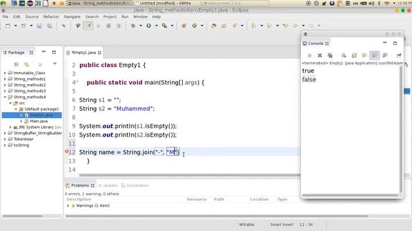412x231 pixels.
Task: Select the Empty1.java editor tab
Action: 84,53
